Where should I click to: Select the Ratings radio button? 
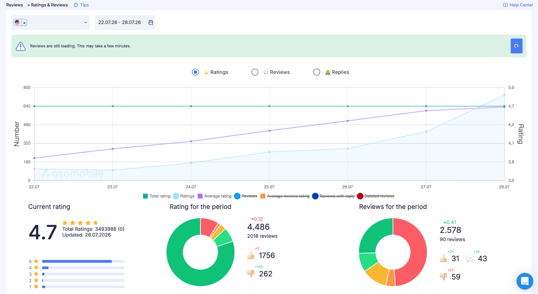[195, 72]
